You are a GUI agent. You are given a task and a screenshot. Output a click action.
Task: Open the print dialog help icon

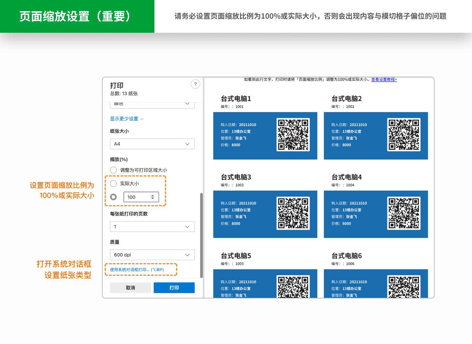point(195,84)
